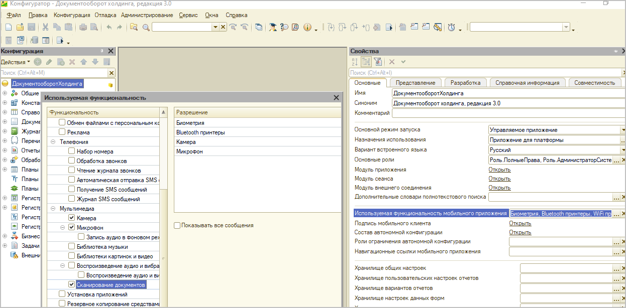Enable the Реклама checkbox
This screenshot has width=626, height=308.
(x=62, y=132)
